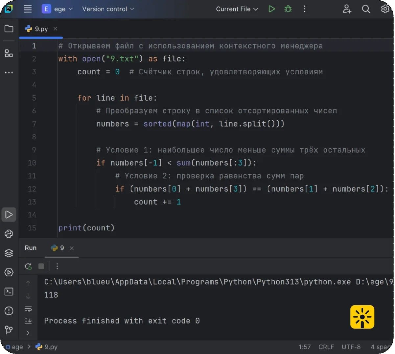Open the Version control dropdown
395x354 pixels.
[108, 9]
